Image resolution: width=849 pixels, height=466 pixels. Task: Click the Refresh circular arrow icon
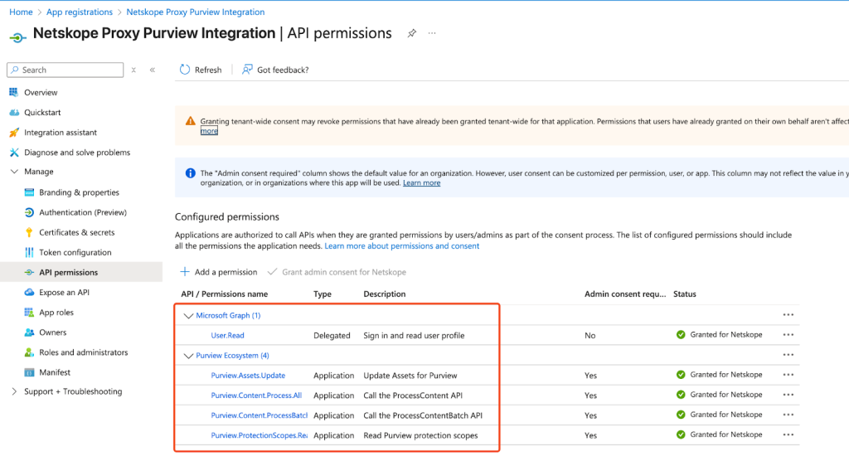click(x=185, y=70)
